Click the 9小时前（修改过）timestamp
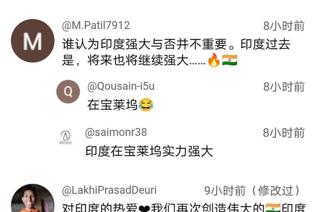The width and height of the screenshot is (327, 212). click(252, 191)
